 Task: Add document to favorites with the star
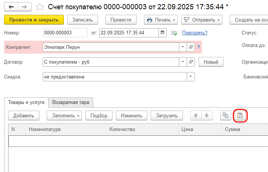coord(40,7)
